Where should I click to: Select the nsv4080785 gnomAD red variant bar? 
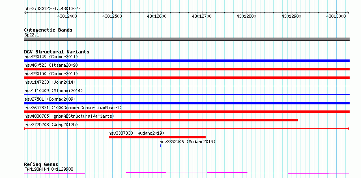[x=161, y=120]
